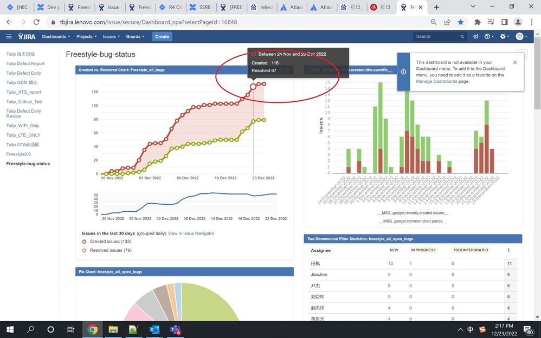Open Microsoft Teams from the taskbar
This screenshot has height=338, width=541.
click(x=175, y=330)
